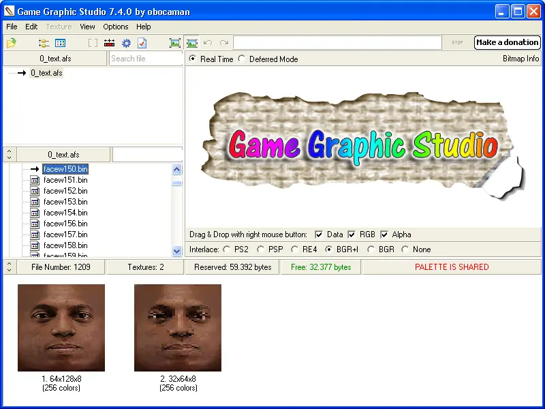This screenshot has height=409, width=545.
Task: Click the Textures: 2 status text
Action: click(146, 267)
